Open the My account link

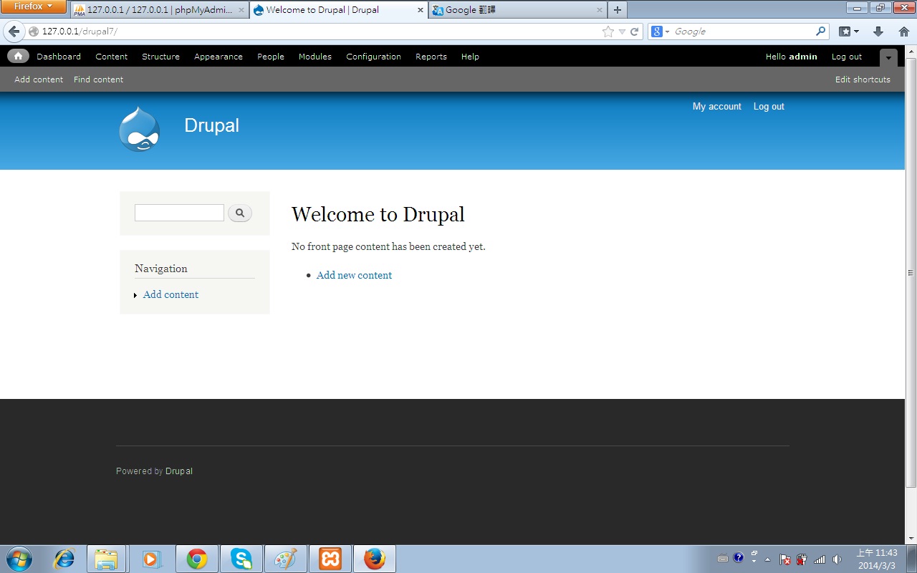[717, 106]
